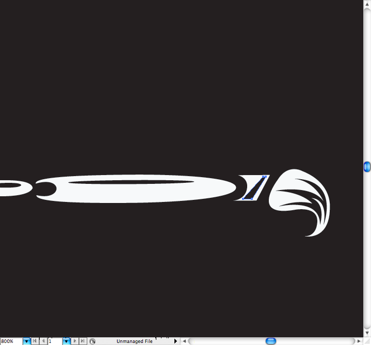Open the artboard number dropdown arrow
Image resolution: width=371 pixels, height=345 pixels.
coord(66,341)
